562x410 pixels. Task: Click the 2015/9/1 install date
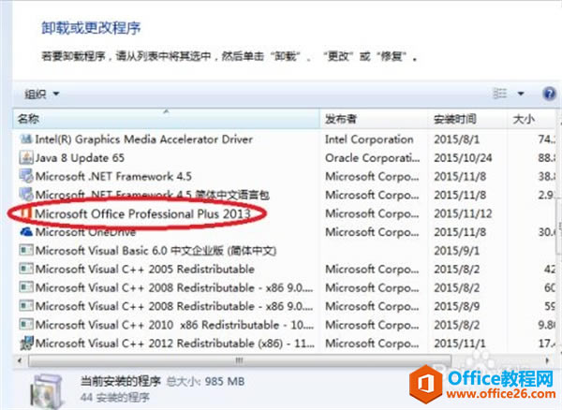coord(457,251)
